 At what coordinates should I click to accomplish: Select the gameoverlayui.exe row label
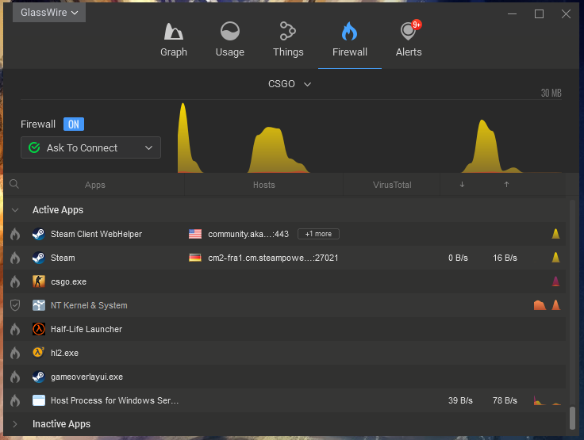86,377
